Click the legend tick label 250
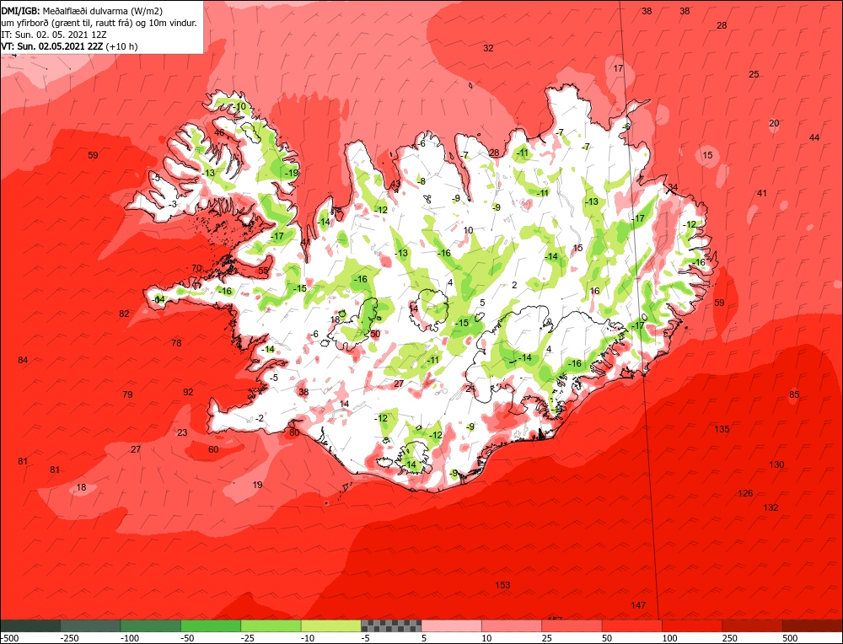This screenshot has width=843, height=644. click(x=730, y=638)
